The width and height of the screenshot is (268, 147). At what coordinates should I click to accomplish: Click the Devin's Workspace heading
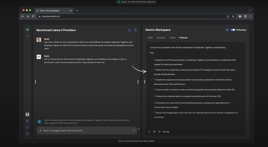point(158,30)
